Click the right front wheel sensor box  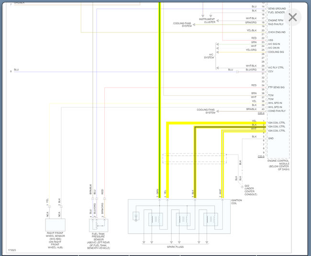click(56, 225)
